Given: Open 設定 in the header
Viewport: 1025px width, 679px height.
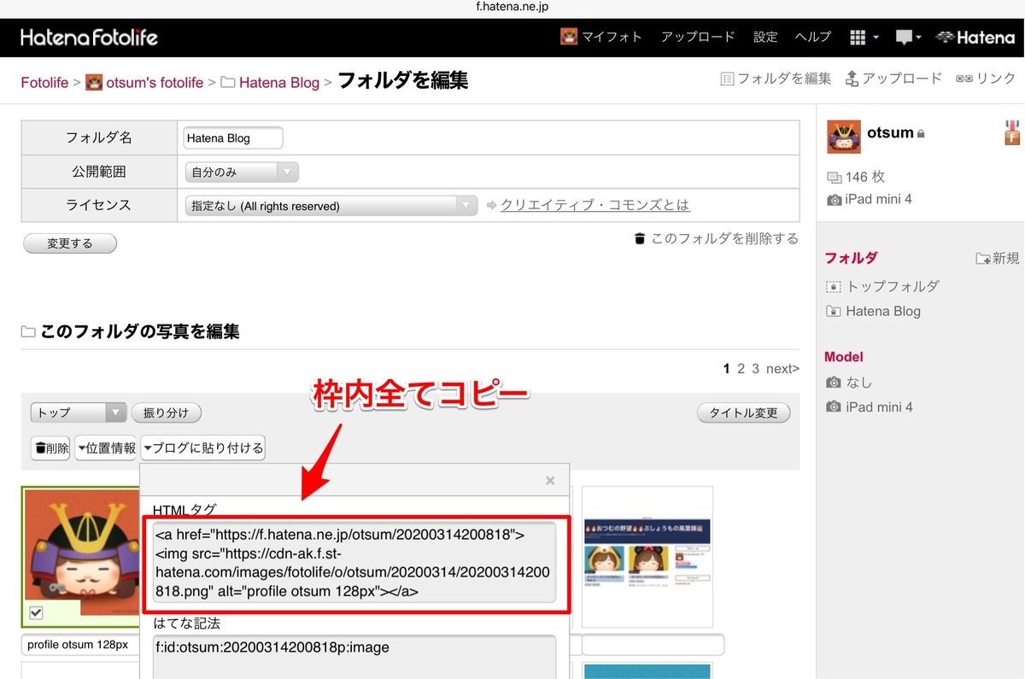Looking at the screenshot, I should click(x=765, y=37).
